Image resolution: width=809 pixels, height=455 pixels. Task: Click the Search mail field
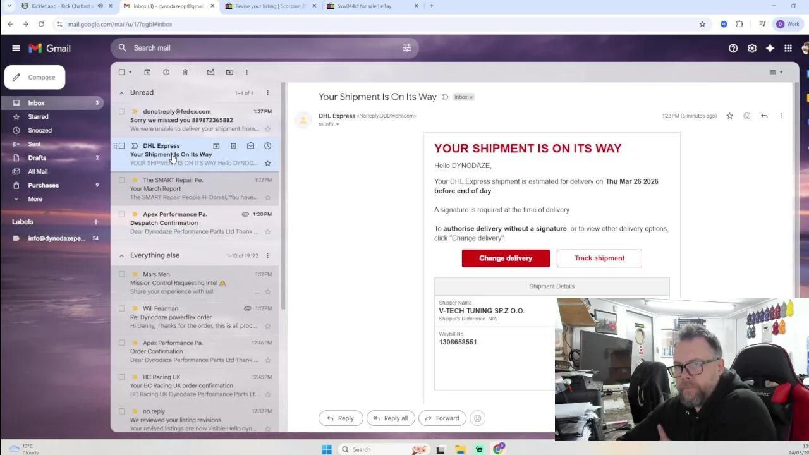tap(265, 48)
